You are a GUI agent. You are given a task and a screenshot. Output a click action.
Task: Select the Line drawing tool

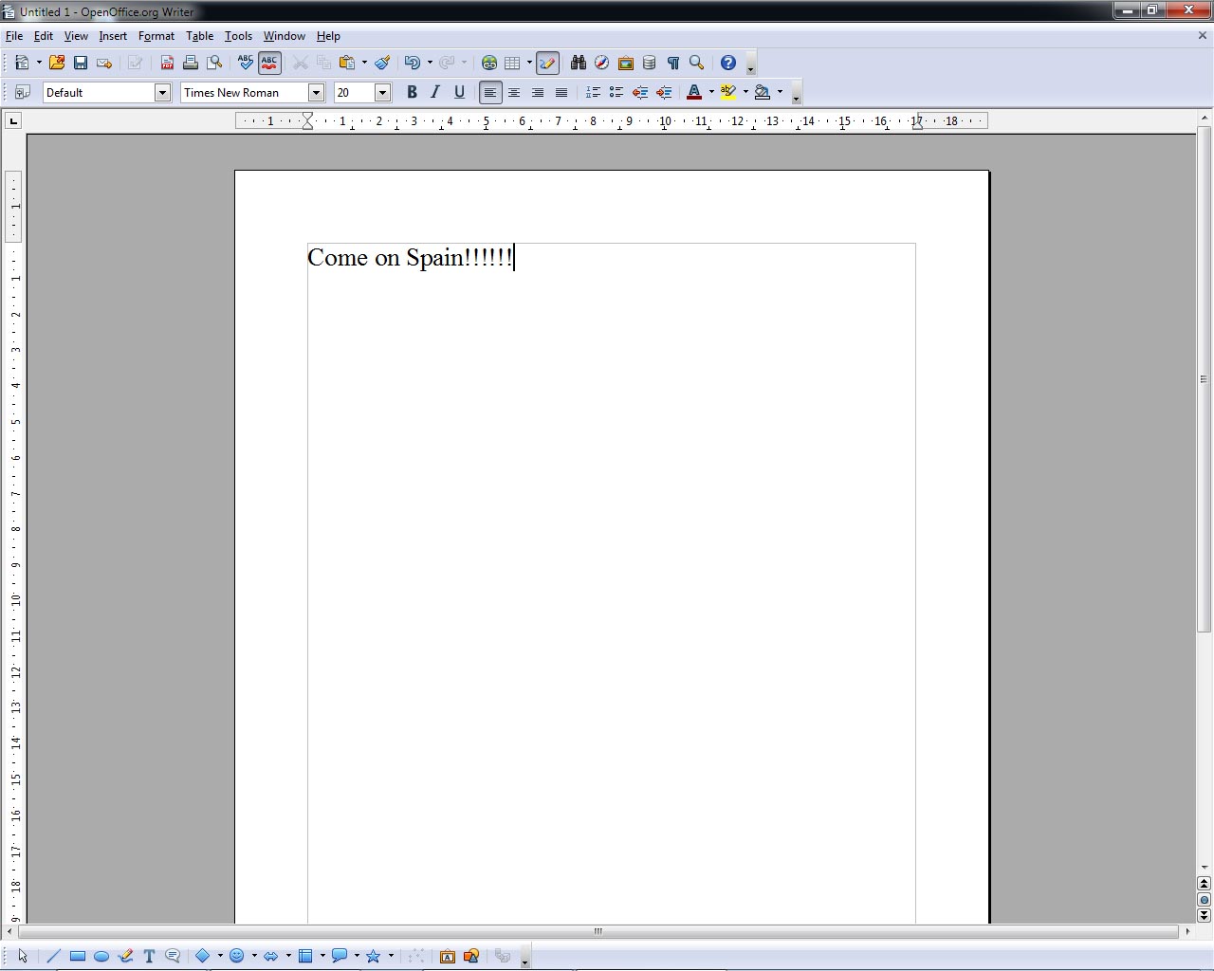[x=53, y=956]
